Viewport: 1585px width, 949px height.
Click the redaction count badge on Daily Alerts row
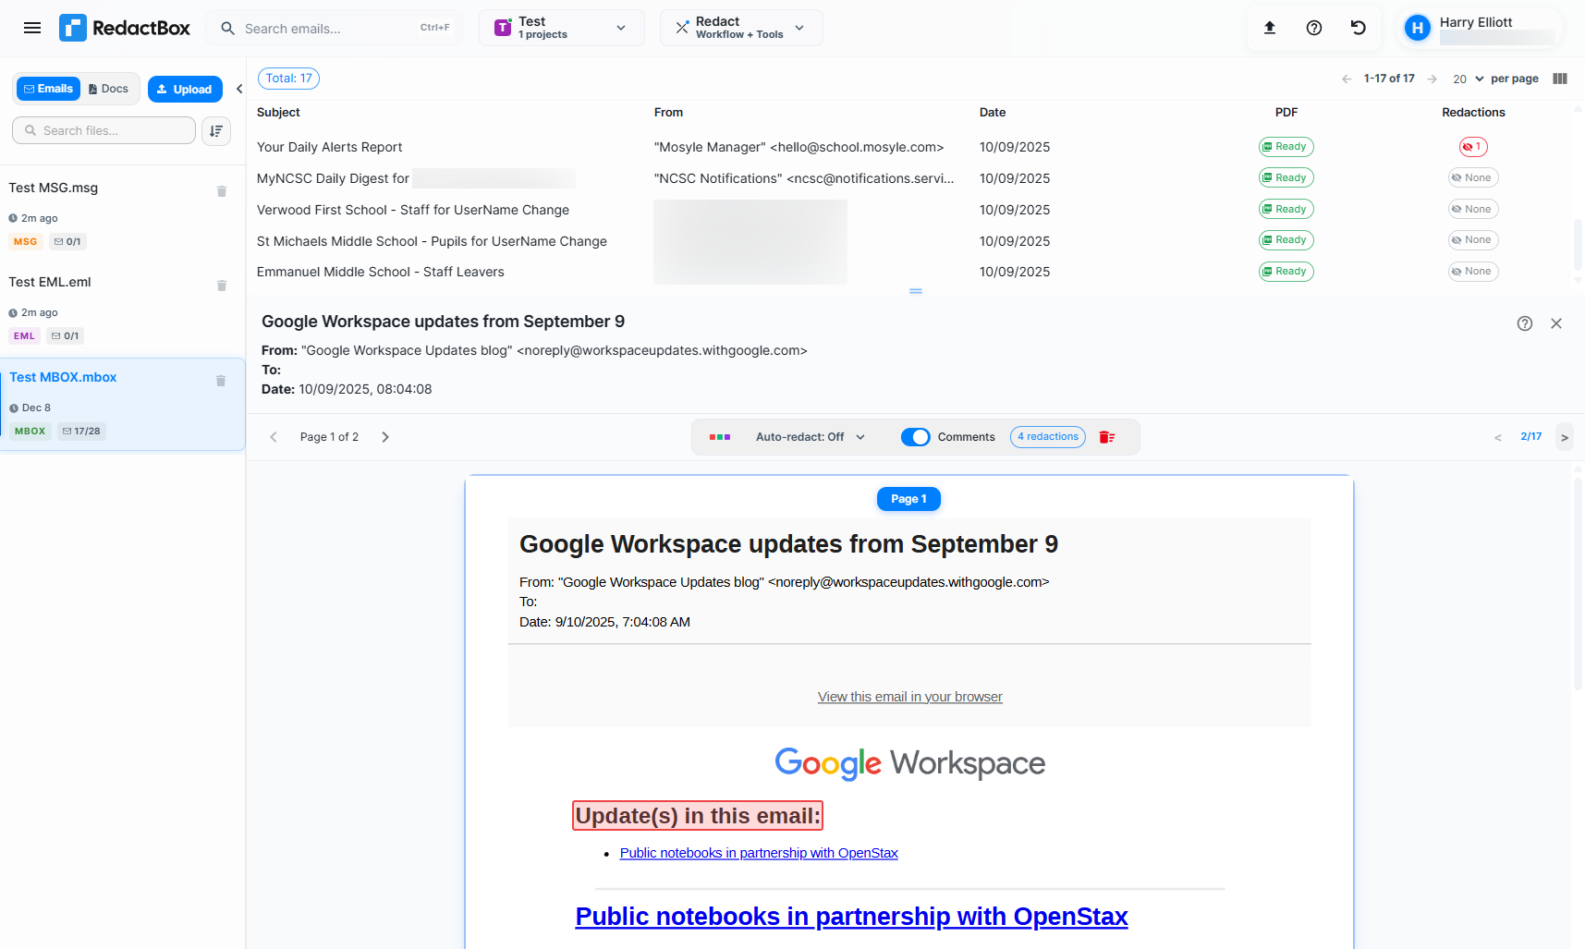[1473, 147]
